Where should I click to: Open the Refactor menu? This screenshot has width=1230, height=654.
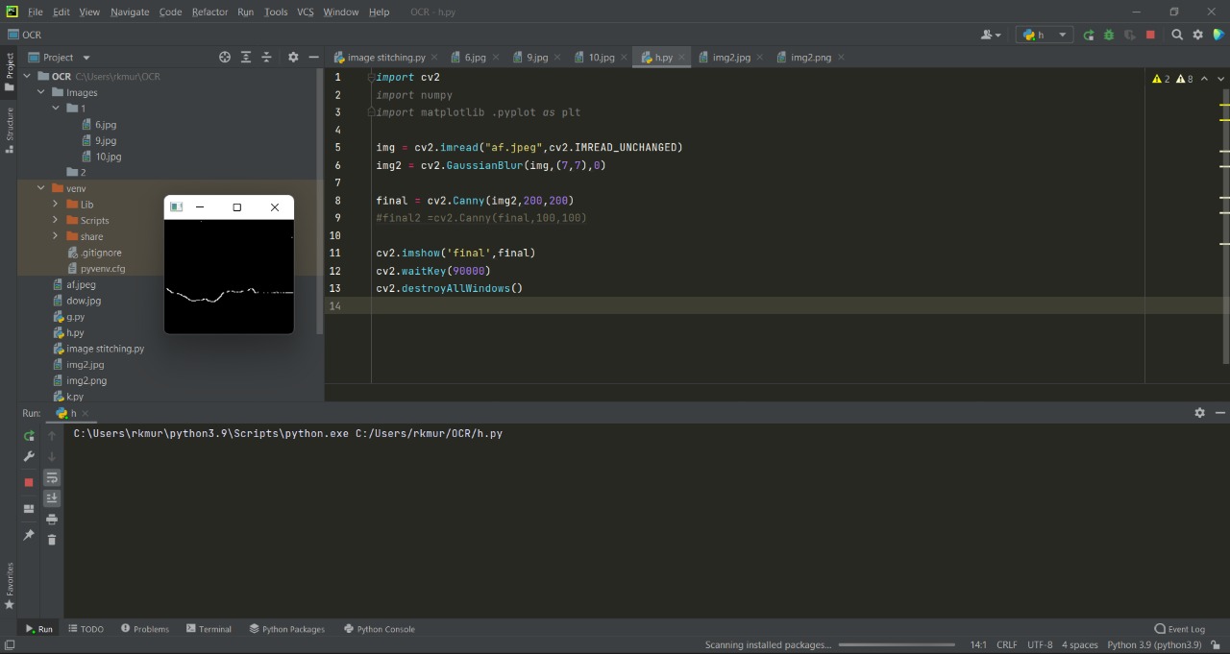[209, 12]
